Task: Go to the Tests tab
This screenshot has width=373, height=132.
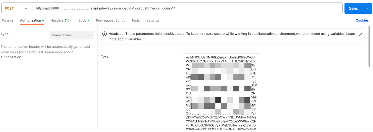Action: click(135, 20)
